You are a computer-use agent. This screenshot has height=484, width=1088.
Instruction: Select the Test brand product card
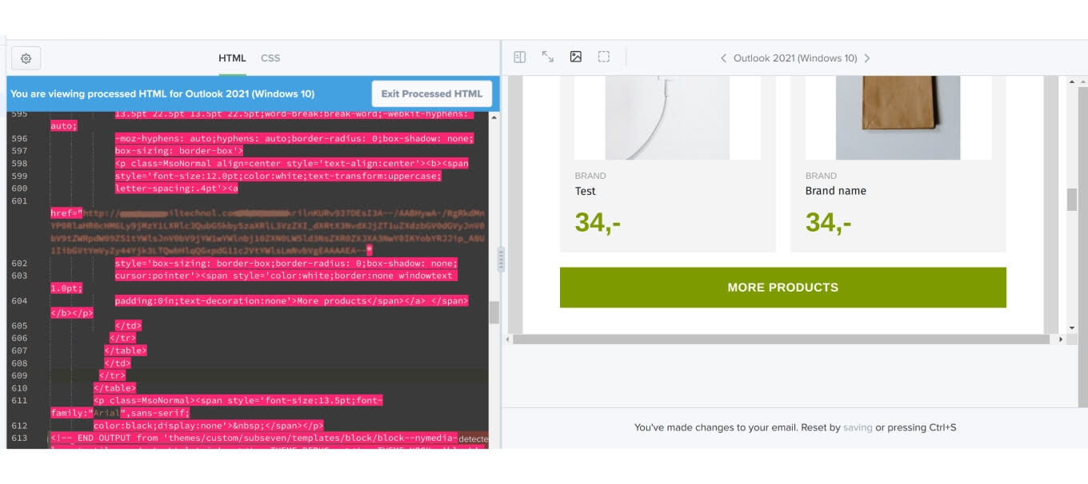668,192
